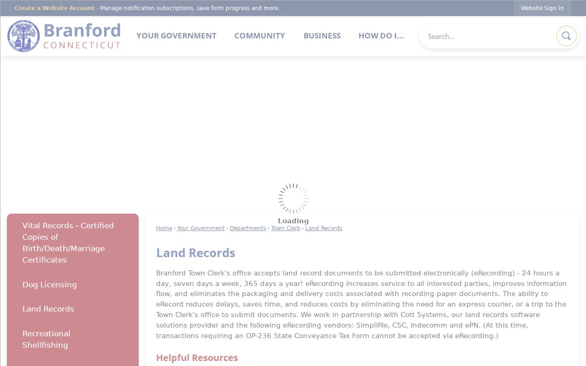Click Land Records breadcrumb link
This screenshot has width=586, height=366.
pyautogui.click(x=324, y=228)
